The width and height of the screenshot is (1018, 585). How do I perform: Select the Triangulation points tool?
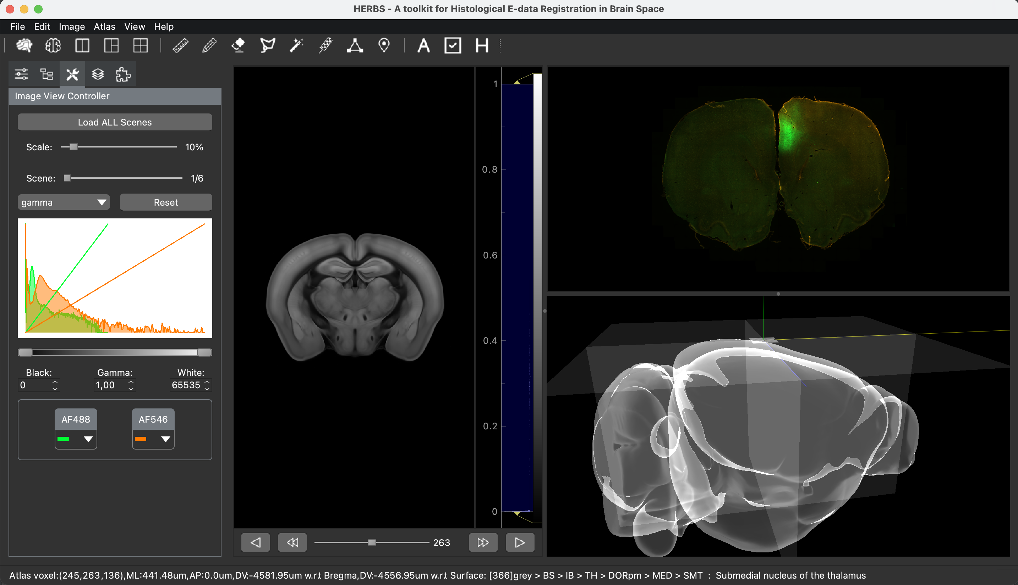(355, 45)
